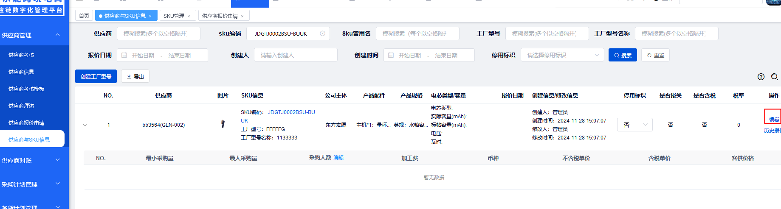781x209 pixels.
Task: Open the 历史报价 link
Action: [x=772, y=130]
